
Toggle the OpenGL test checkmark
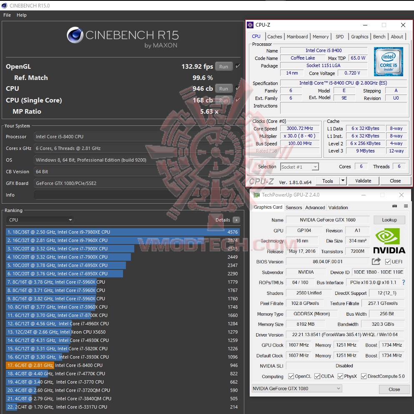click(238, 66)
